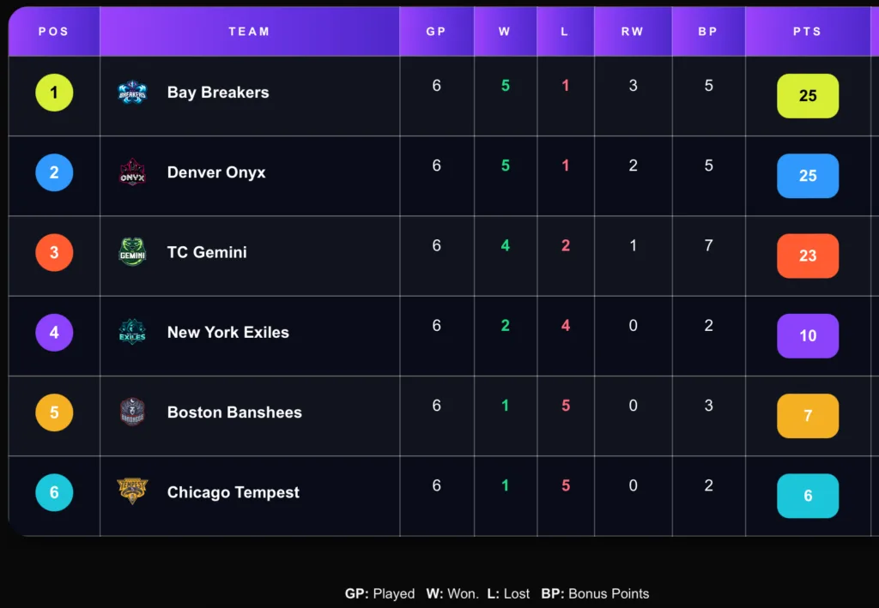Sort by the PTS column header
Viewport: 879px width, 608px height.
(807, 32)
